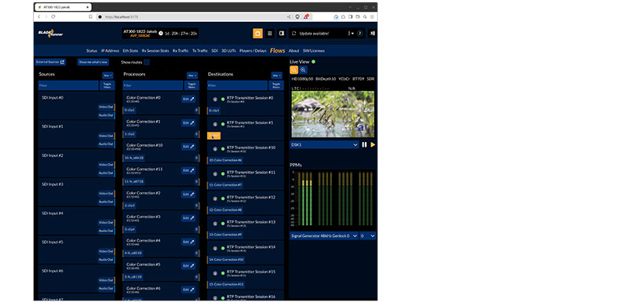
Task: Click the grey status circle of RTP Transmitter Session #13
Action: click(x=215, y=224)
